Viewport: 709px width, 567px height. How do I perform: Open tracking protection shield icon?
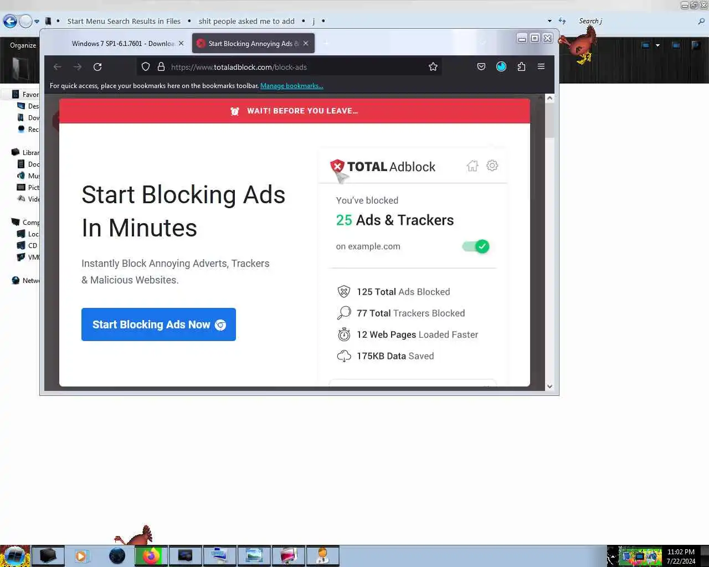pos(146,67)
